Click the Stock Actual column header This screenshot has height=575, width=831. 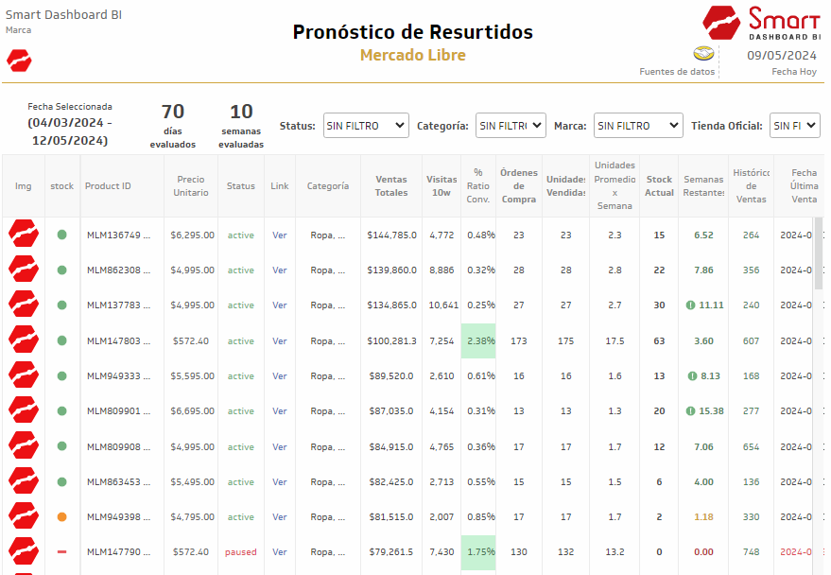(x=659, y=186)
